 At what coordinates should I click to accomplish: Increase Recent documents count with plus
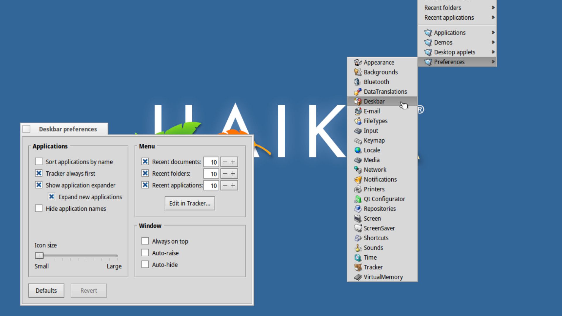(x=233, y=162)
